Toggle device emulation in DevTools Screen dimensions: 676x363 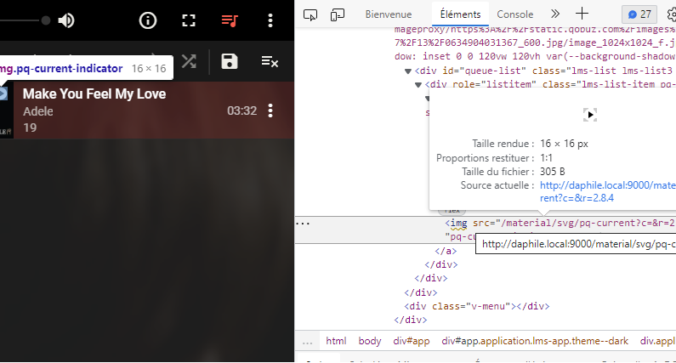point(337,14)
